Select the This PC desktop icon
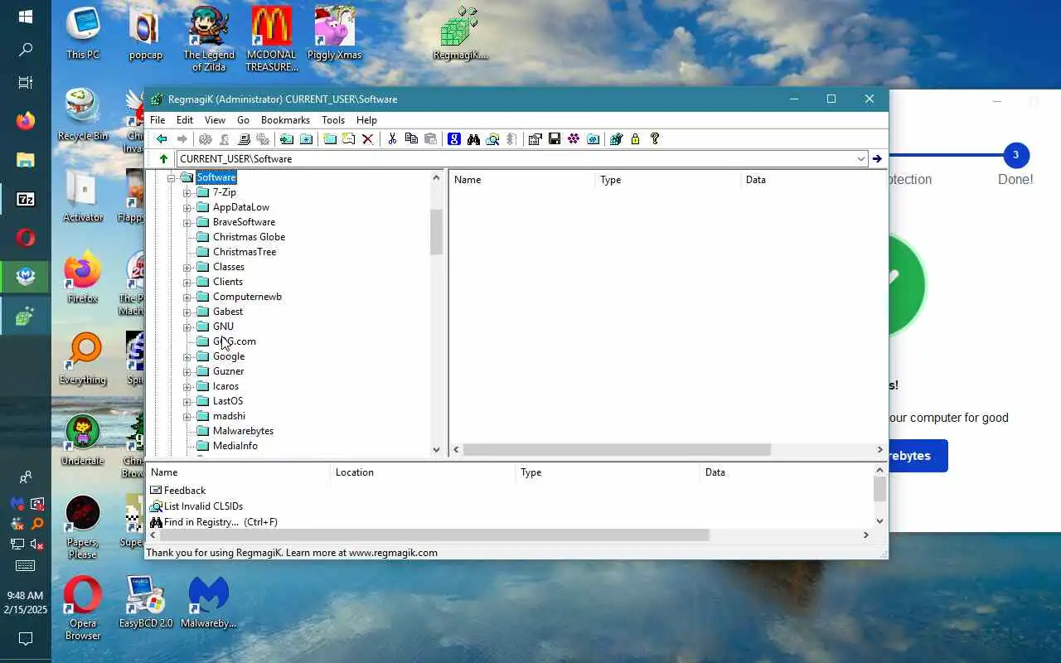 coord(83,33)
